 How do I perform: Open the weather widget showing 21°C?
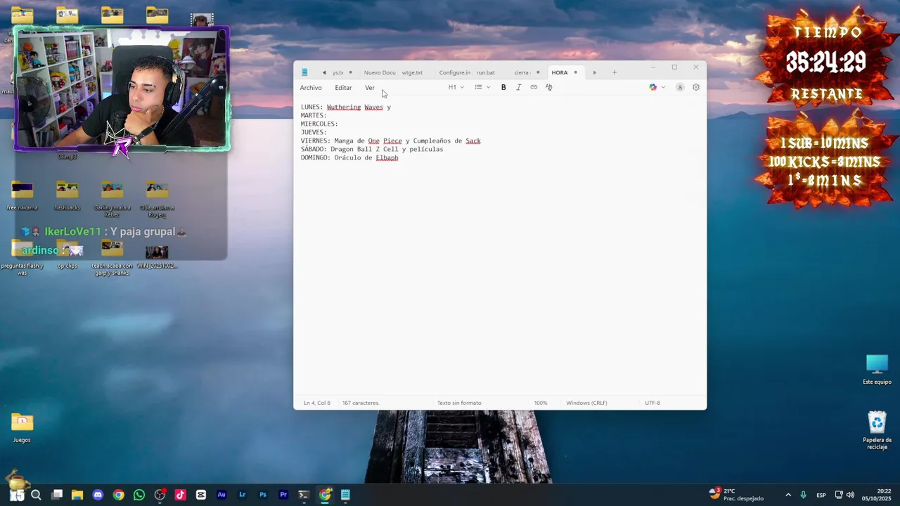point(736,495)
